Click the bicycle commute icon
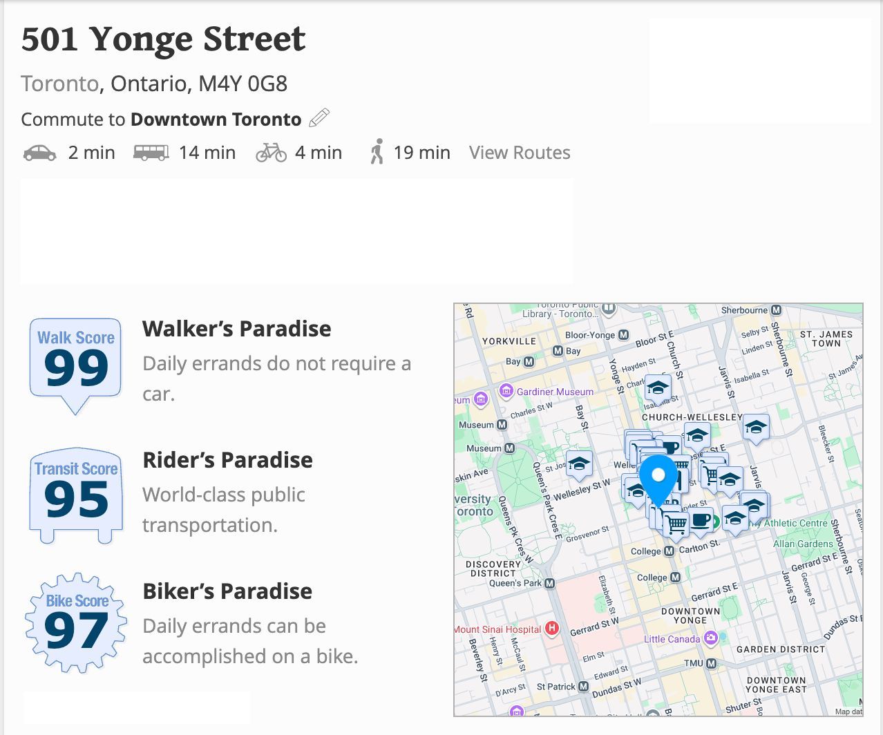 point(271,153)
